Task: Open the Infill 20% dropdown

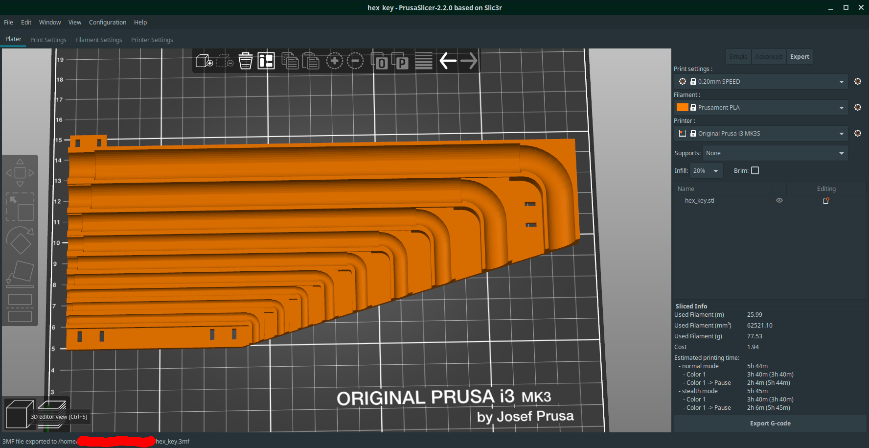Action: pos(707,171)
